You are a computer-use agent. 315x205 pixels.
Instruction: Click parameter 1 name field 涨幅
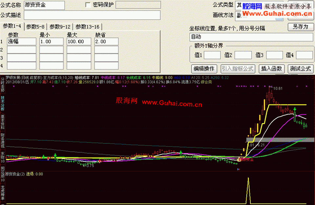tap(22, 42)
